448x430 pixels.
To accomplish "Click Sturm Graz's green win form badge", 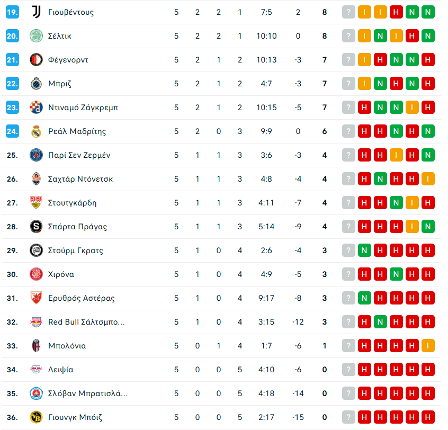I will (364, 250).
